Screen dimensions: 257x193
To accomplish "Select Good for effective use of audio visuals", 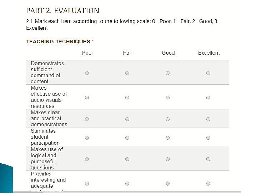I will point(167,97).
